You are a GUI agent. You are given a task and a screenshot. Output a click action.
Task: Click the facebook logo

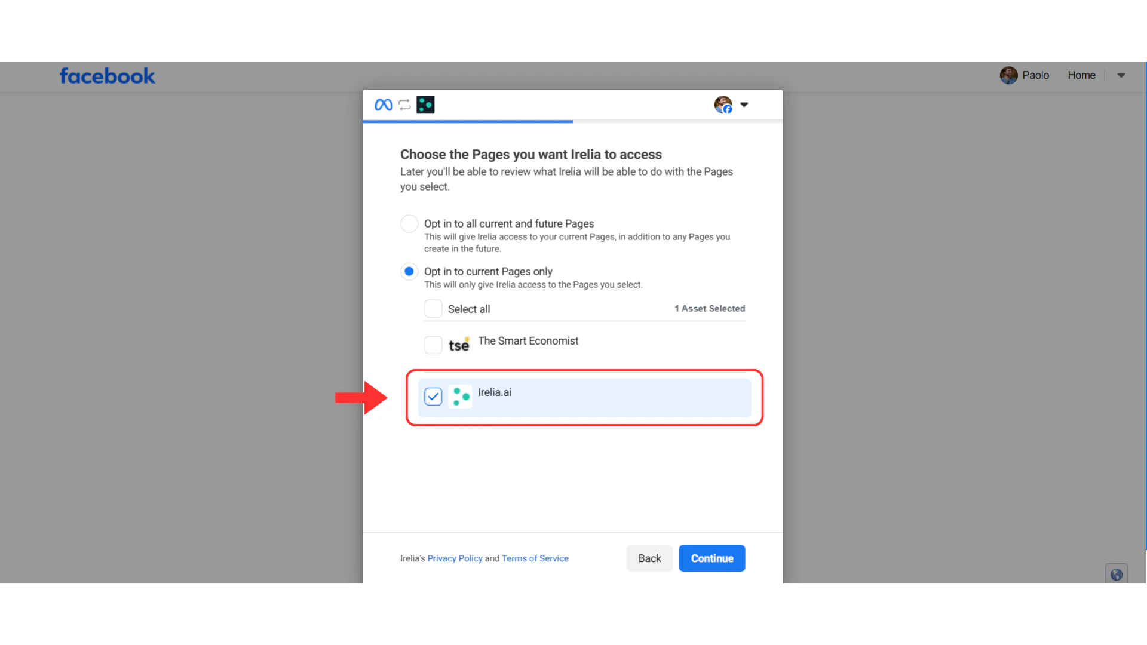click(x=107, y=75)
